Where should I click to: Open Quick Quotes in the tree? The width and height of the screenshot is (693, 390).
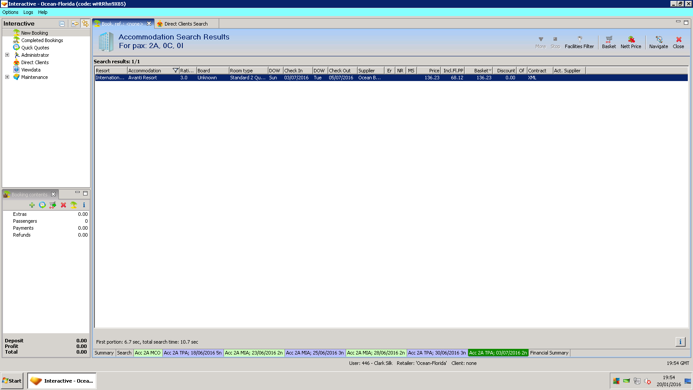coord(35,48)
